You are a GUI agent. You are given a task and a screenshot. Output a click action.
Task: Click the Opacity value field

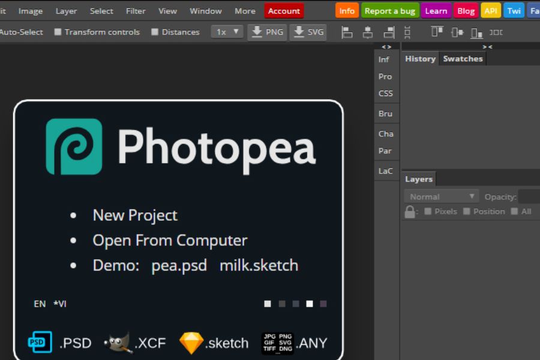pyautogui.click(x=529, y=197)
